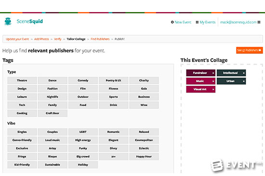Select the Tailor Collage step
The height and width of the screenshot is (176, 265).
pos(76,39)
